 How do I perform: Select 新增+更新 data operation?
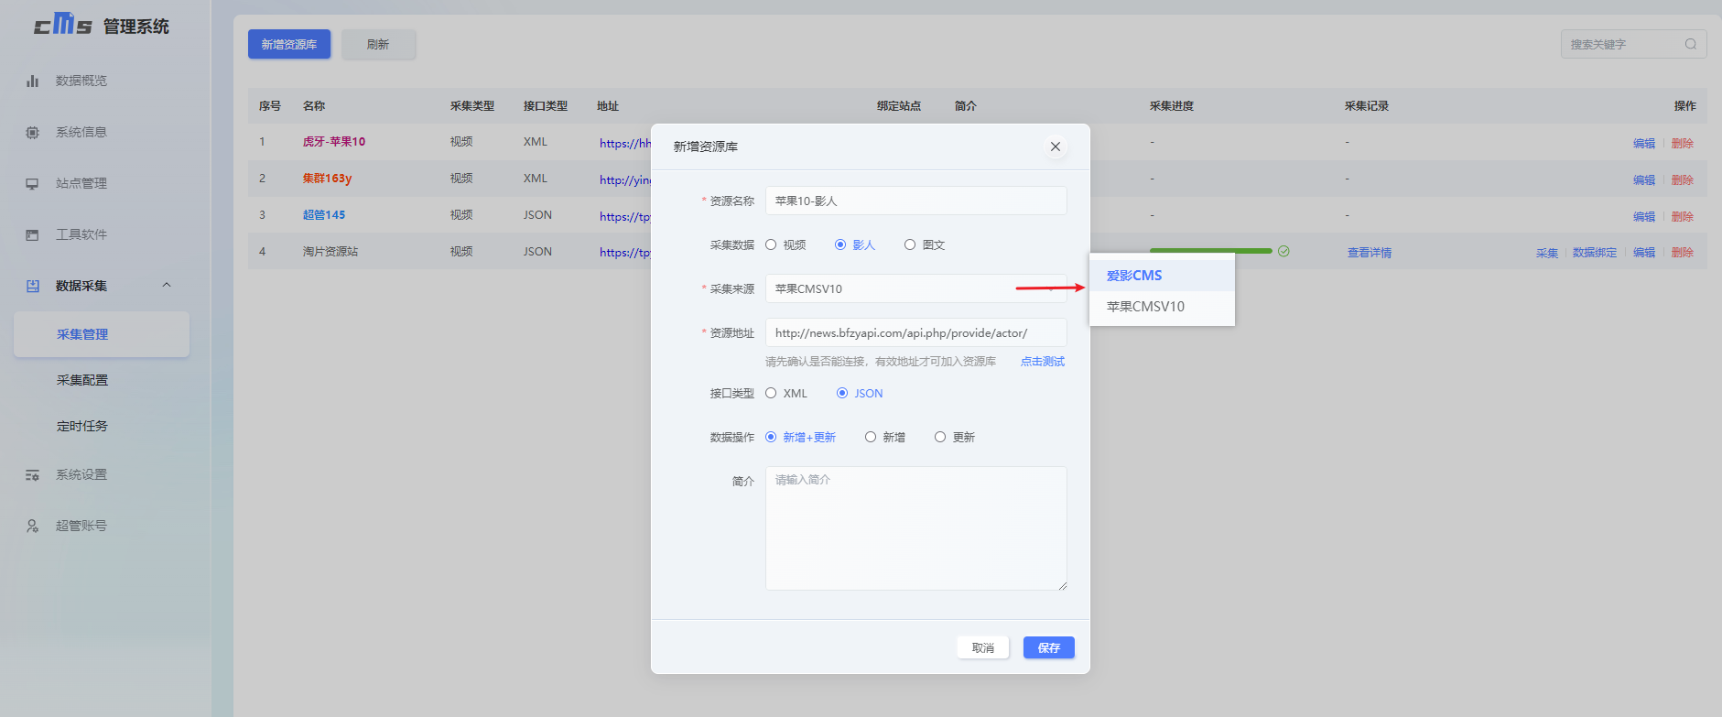click(x=771, y=437)
